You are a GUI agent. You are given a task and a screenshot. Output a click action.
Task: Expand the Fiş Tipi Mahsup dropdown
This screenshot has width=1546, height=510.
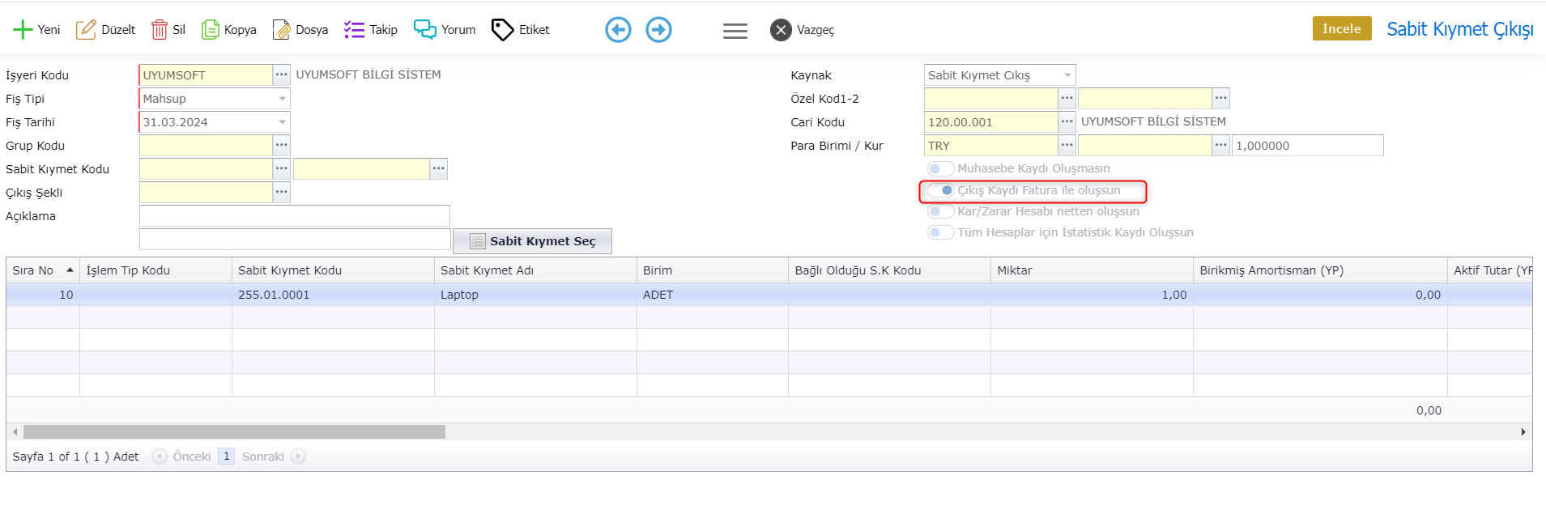[282, 99]
